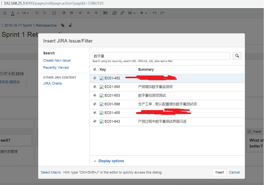Uncheck the EC01-653 issue checkbox
The width and height of the screenshot is (265, 185).
tap(95, 95)
